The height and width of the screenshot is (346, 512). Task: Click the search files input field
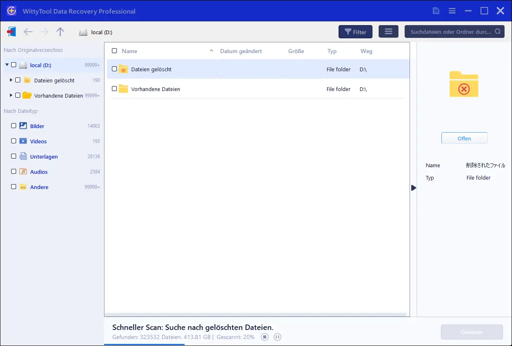(x=450, y=32)
